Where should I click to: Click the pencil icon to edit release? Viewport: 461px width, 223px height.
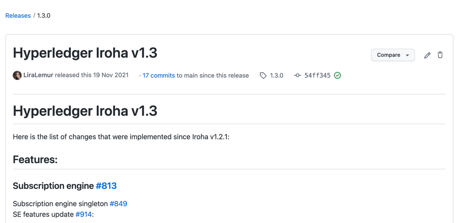click(427, 55)
